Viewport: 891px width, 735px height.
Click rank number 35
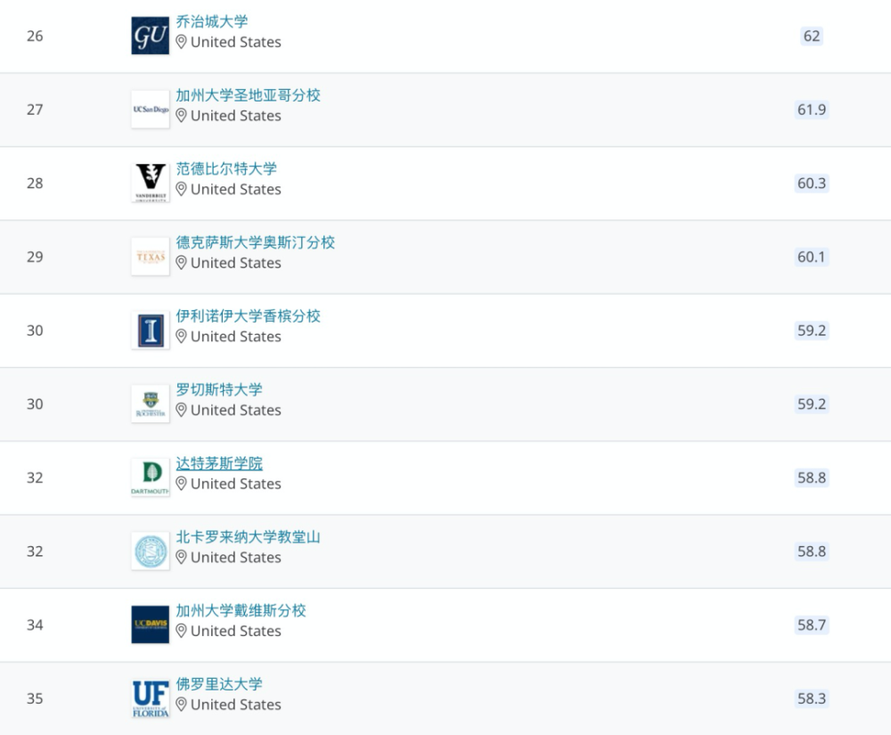tap(35, 698)
